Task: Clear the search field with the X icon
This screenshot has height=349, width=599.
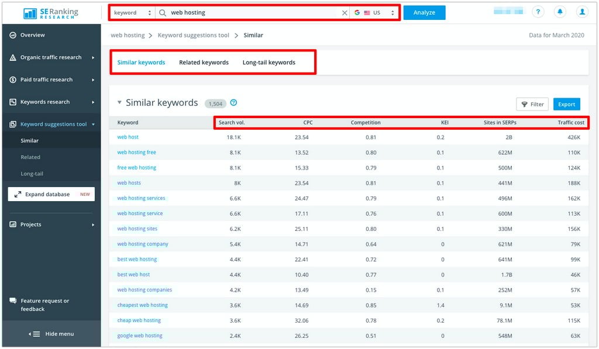Action: (345, 12)
